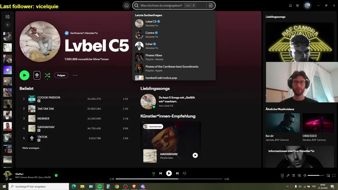Toggle the Now Playing view icon
This screenshot has width=338, height=190.
[x=282, y=175]
